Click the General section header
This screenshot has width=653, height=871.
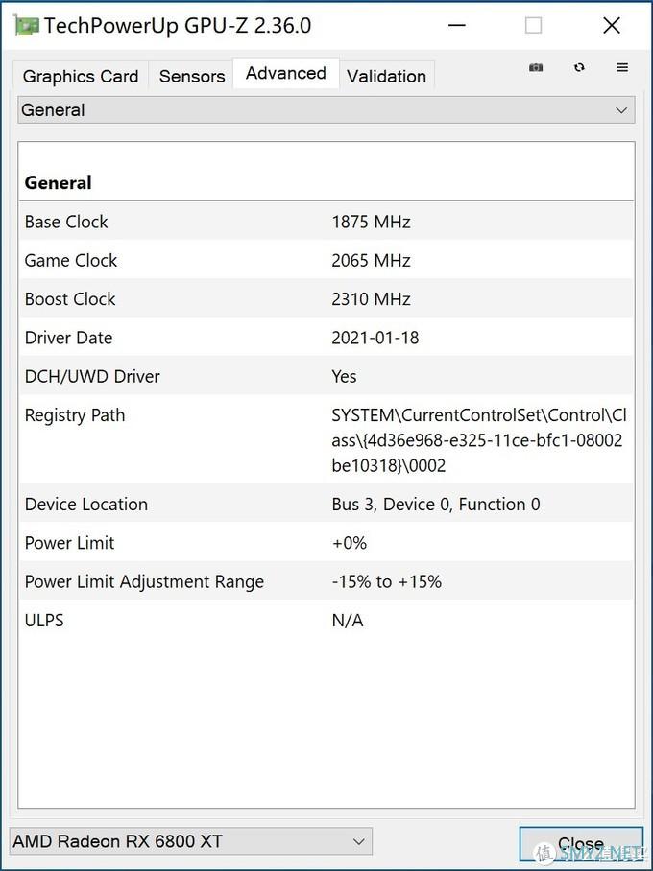click(x=58, y=183)
